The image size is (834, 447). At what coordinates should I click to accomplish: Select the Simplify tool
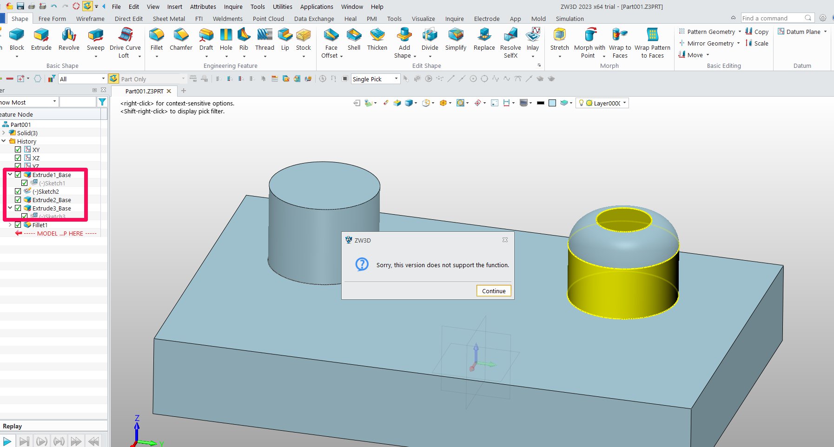tap(456, 39)
